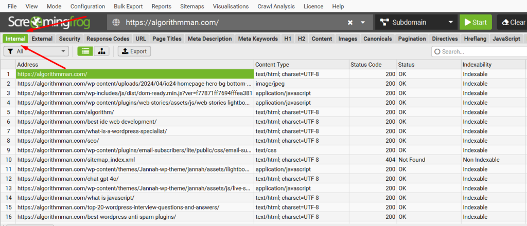Switch to the Page Titles tab

coord(167,39)
